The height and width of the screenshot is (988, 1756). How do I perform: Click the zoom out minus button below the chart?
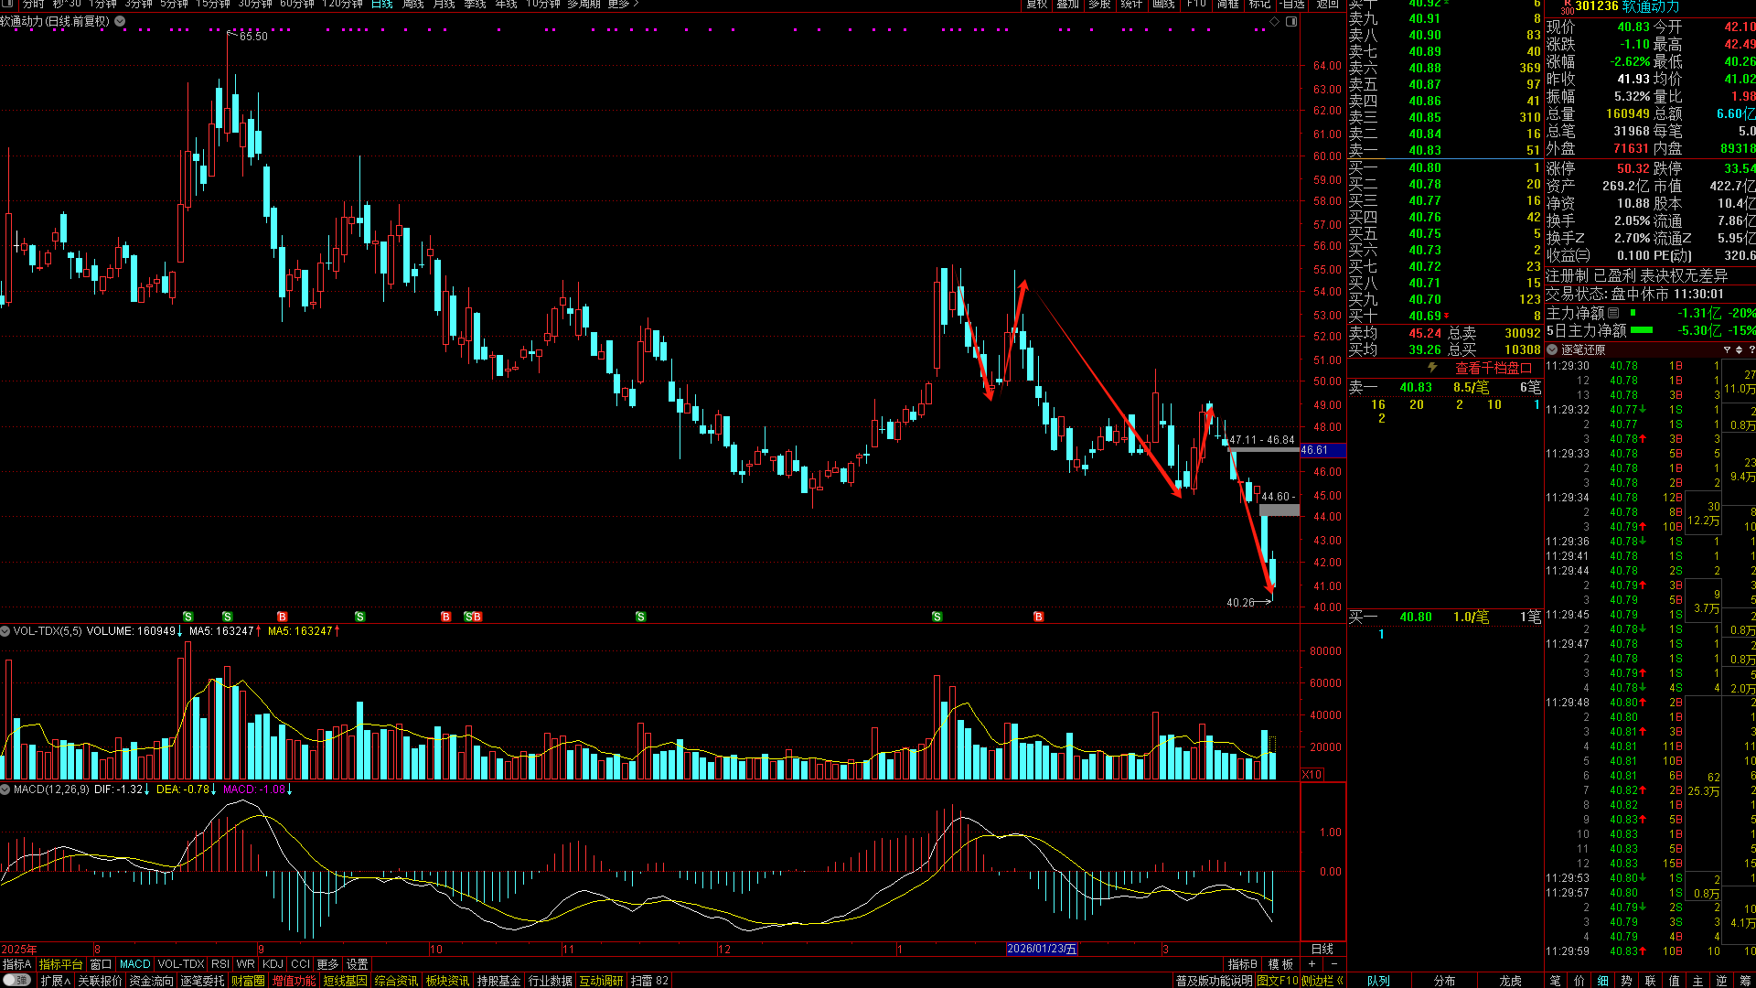pyautogui.click(x=1333, y=964)
